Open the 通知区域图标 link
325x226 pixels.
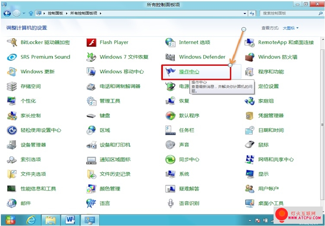115,159
